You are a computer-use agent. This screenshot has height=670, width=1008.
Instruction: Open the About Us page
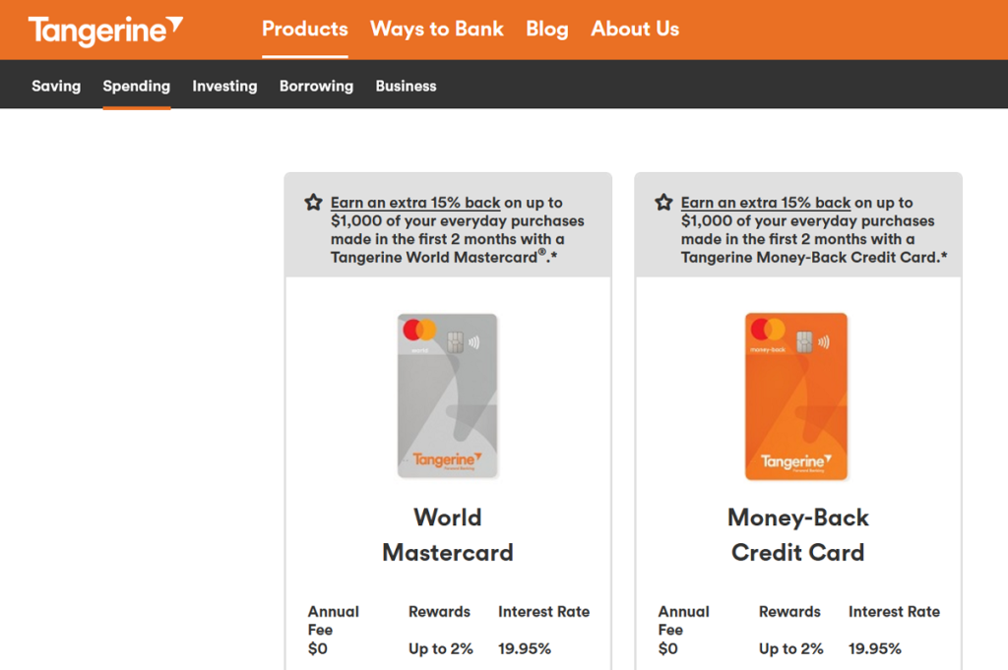635,29
